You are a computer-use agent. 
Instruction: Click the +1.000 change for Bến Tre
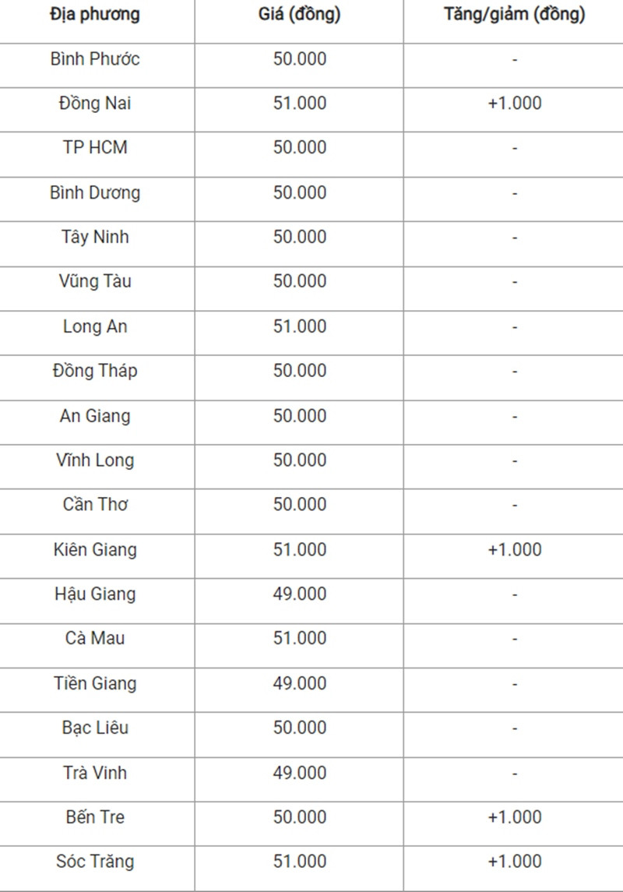coord(515,817)
